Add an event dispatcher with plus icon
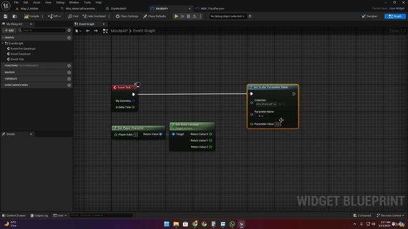Image resolution: width=408 pixels, height=229 pixels. point(69,85)
